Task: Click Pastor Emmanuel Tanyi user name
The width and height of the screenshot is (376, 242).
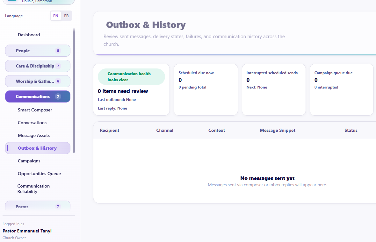Action: [x=27, y=231]
